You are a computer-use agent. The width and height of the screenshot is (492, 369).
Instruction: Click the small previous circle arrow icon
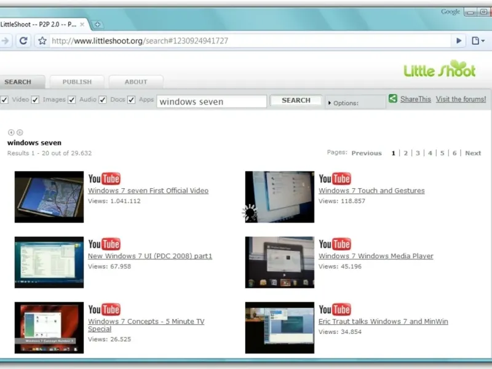pos(11,132)
